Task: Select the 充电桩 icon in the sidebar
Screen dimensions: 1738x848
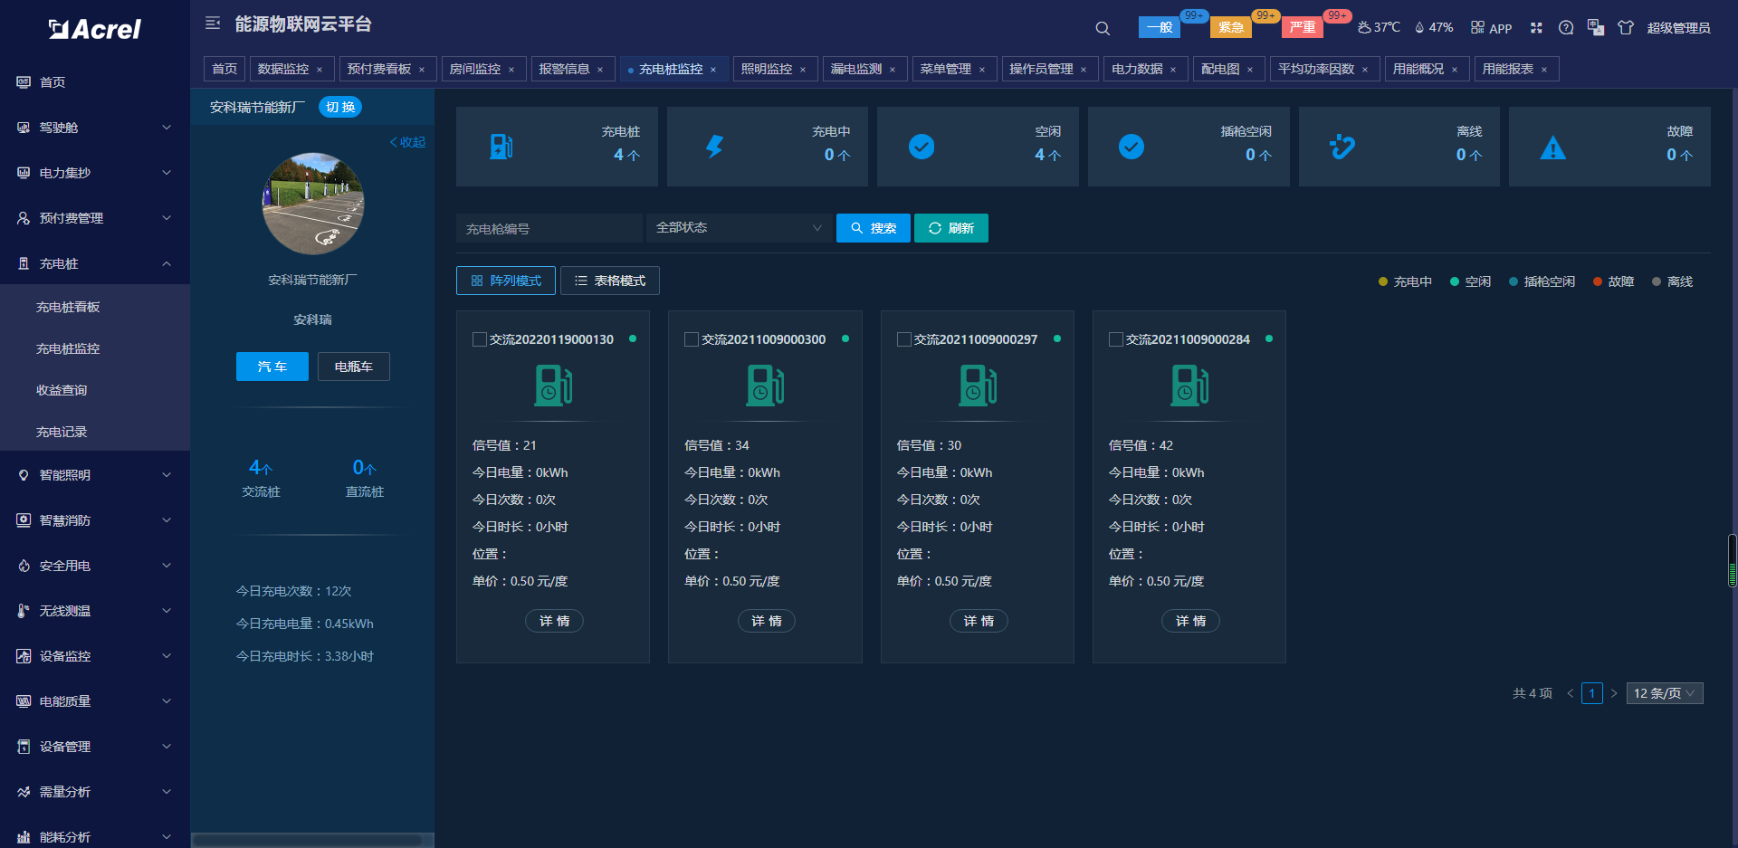Action: pos(23,263)
